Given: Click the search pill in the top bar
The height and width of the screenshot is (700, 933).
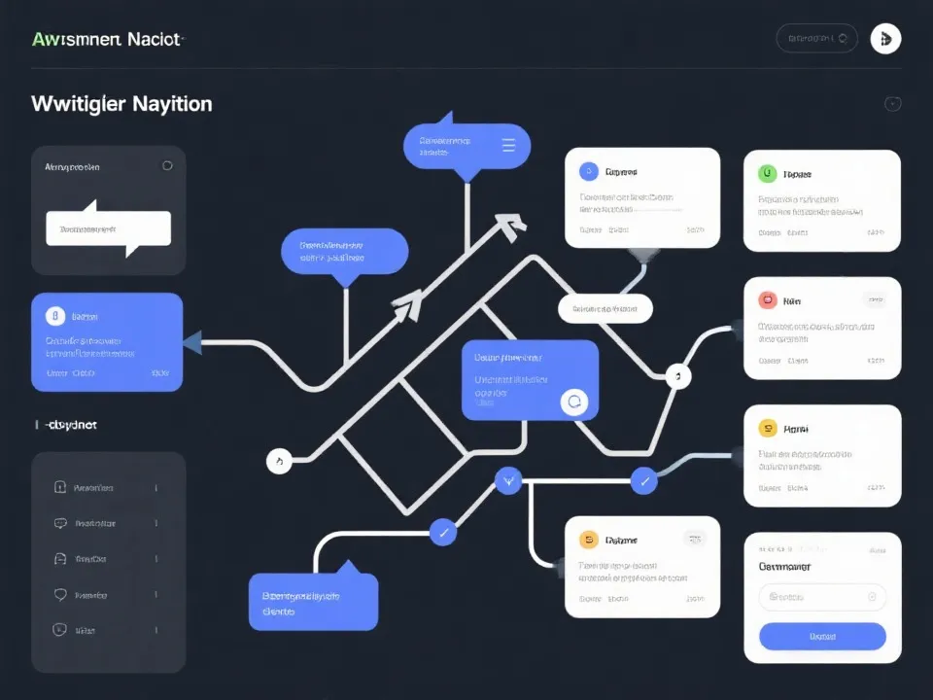Looking at the screenshot, I should (816, 38).
